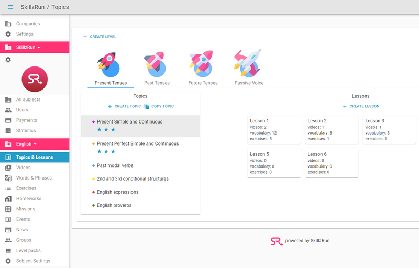Switch to the Present Tenses tab label
This screenshot has width=419, height=268.
[111, 83]
